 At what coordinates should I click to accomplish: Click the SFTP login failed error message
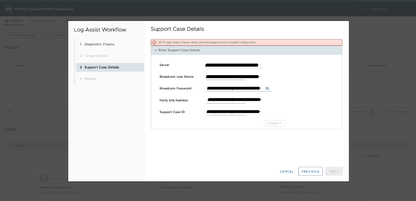(207, 42)
